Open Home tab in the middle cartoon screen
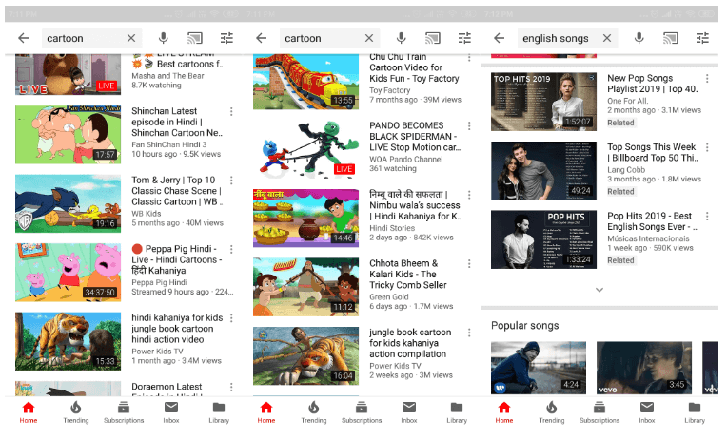Screen dimensions: 727x438 [266, 412]
